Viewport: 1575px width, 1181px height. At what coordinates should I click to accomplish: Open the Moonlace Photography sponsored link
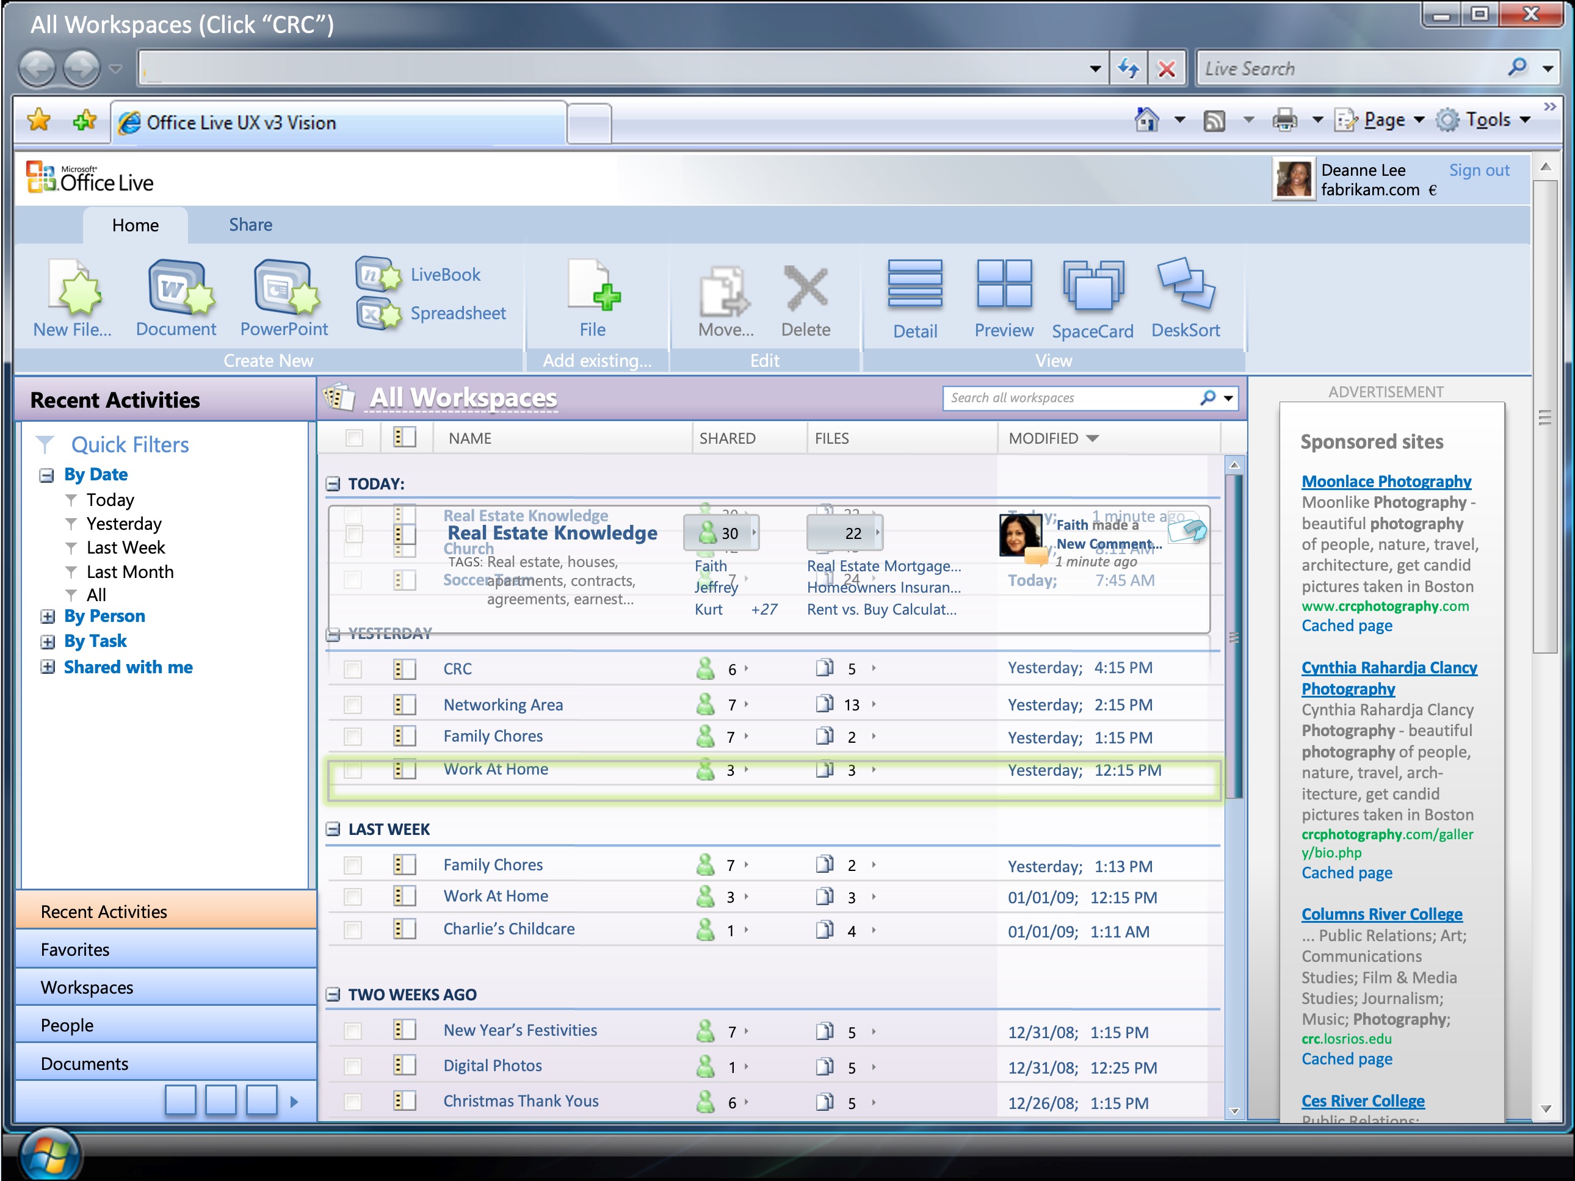1386,481
